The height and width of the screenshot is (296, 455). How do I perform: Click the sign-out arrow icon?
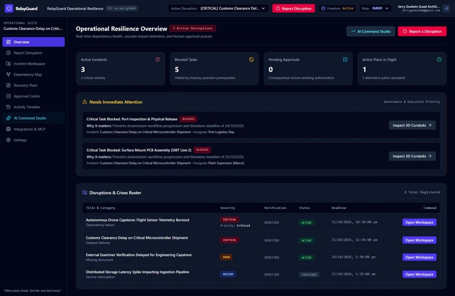point(447,8)
